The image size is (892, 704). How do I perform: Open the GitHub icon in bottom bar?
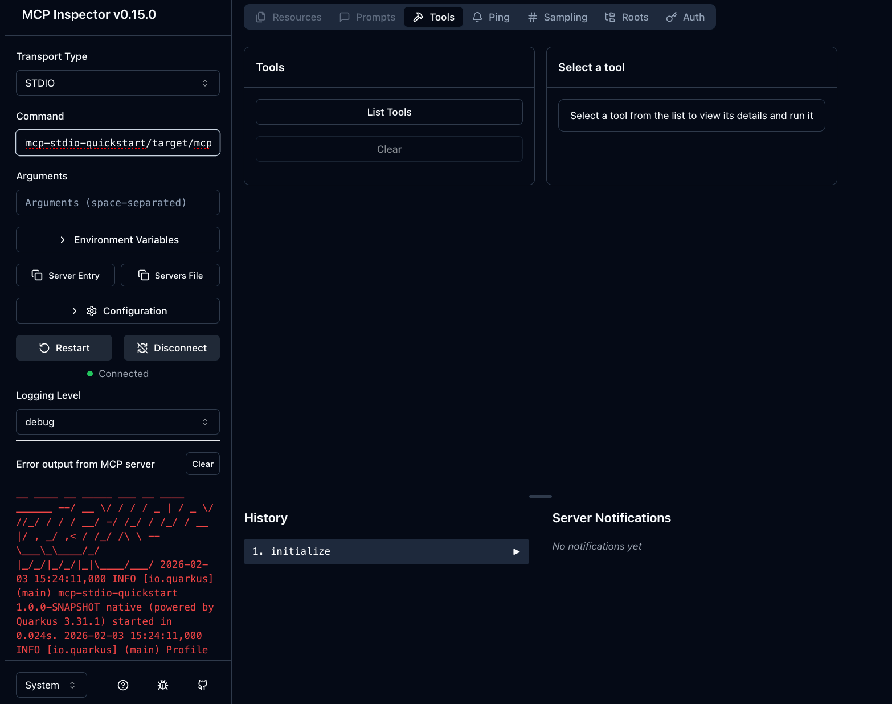[202, 685]
